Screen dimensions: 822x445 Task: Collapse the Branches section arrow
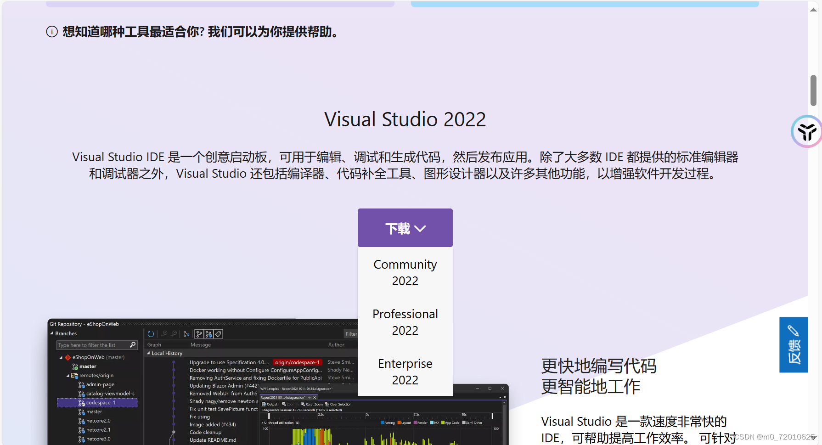(x=51, y=333)
